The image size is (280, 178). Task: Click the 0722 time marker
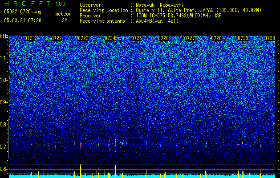(x=57, y=38)
